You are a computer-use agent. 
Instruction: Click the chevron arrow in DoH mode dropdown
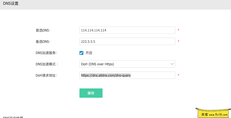tap(172, 64)
